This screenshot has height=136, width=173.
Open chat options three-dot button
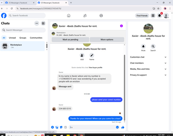pos(37,23)
